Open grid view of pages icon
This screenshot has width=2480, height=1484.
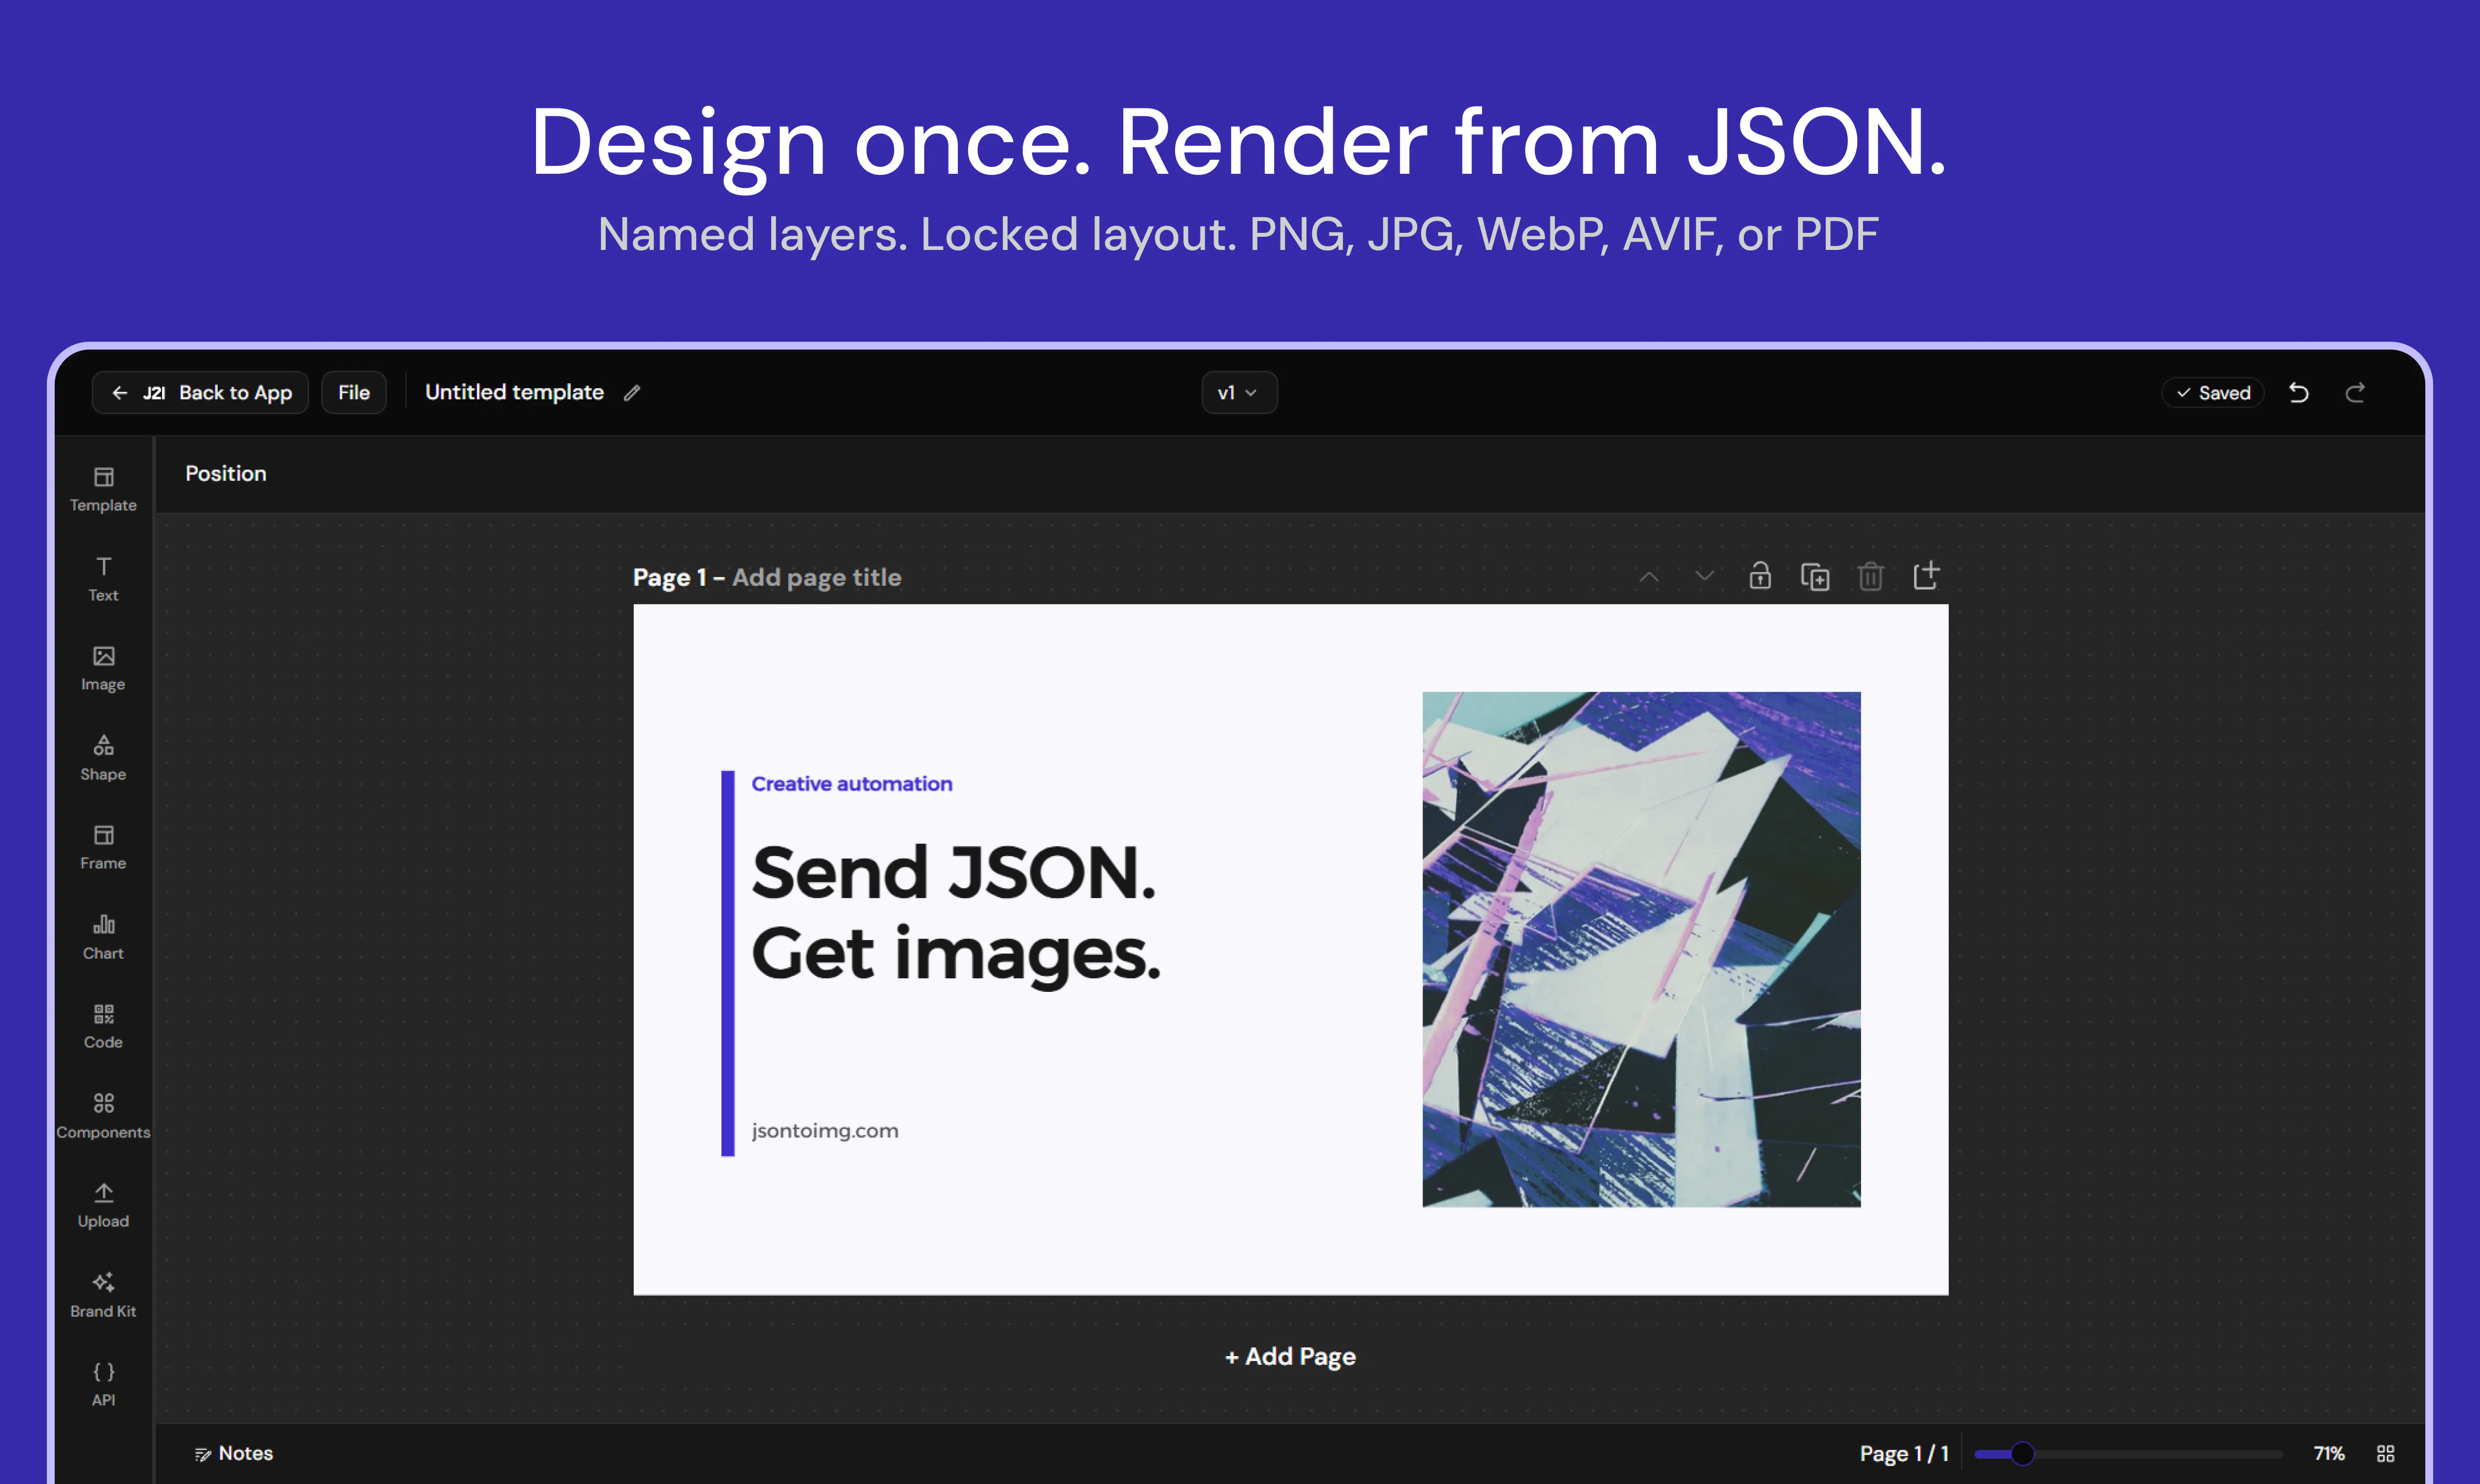pyautogui.click(x=2386, y=1454)
